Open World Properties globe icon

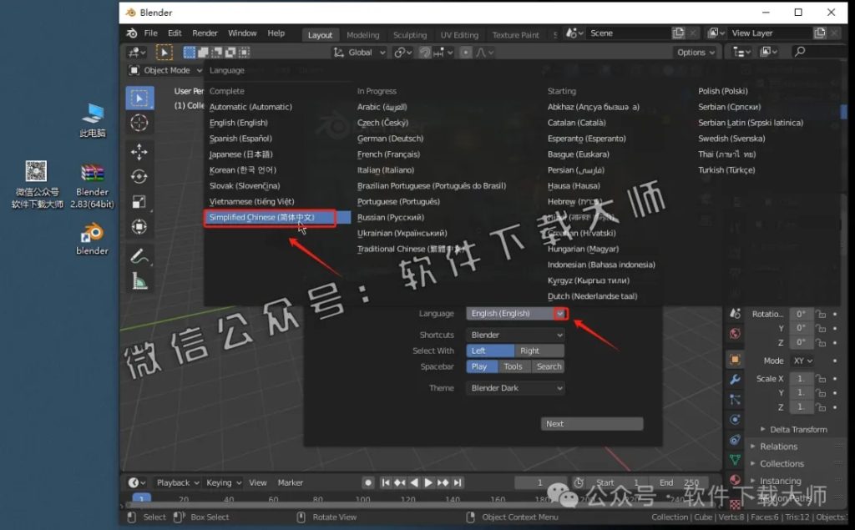735,333
